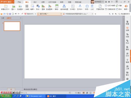This screenshot has width=131, height=98.
Task: Switch to the Animation (动画) ribbon tab
Action: (43, 2)
